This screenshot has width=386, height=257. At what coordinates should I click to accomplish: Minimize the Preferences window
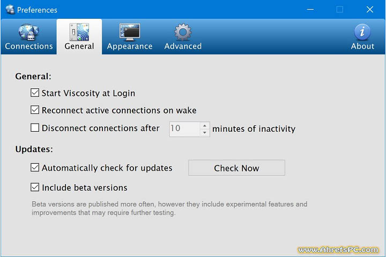(310, 10)
